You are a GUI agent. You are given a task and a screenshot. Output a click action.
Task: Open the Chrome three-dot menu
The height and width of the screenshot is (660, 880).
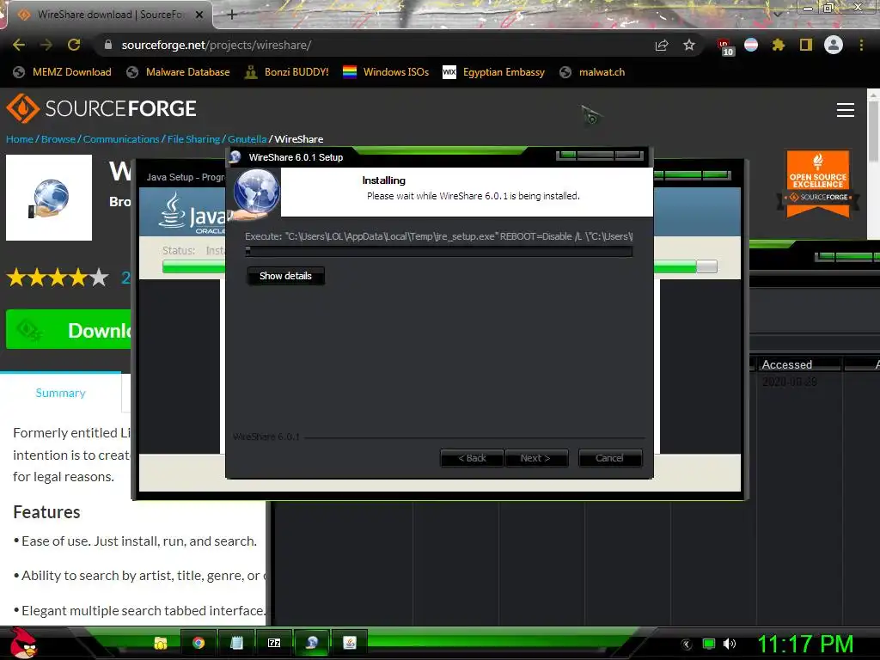point(861,45)
